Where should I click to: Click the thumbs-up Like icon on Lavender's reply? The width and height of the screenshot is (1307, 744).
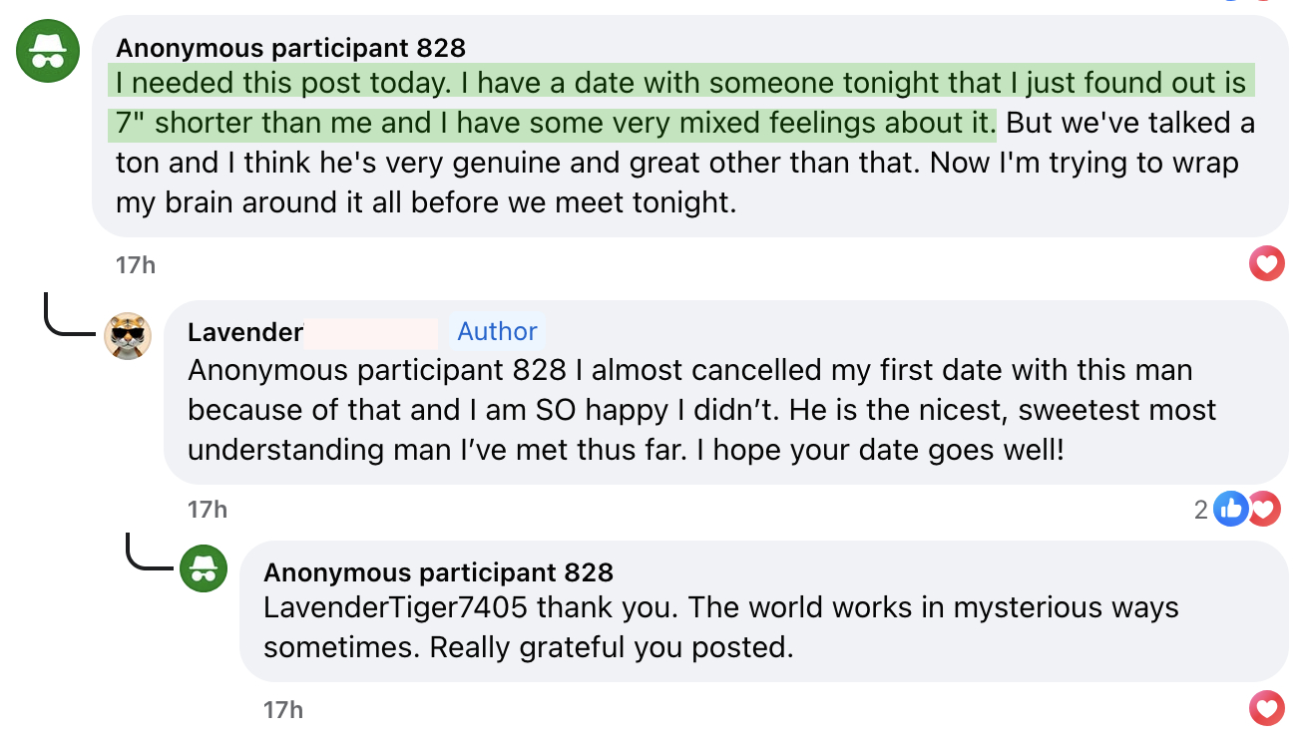pyautogui.click(x=1231, y=509)
